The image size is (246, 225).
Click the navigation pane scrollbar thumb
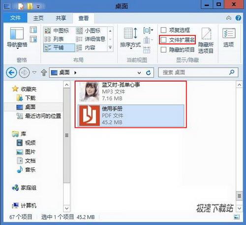pyautogui.click(x=66, y=135)
